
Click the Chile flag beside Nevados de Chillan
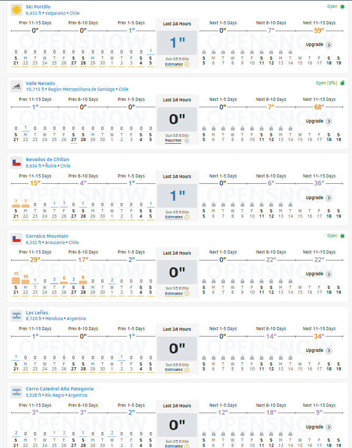[16, 163]
